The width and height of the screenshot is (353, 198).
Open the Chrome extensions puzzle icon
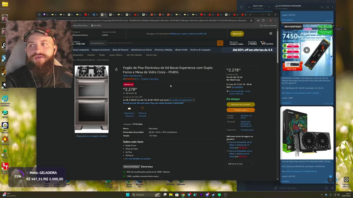263,20
